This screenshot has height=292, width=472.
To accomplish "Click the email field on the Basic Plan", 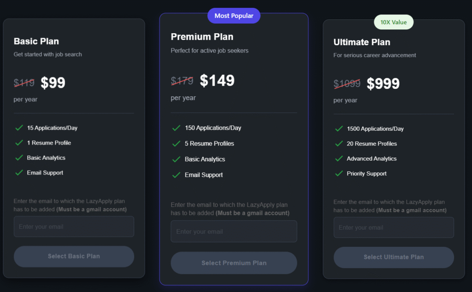I will (74, 226).
